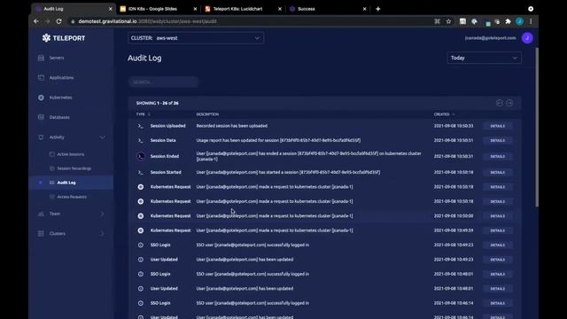This screenshot has height=319, width=567.
Task: Click the browser back arrow
Action: click(36, 21)
